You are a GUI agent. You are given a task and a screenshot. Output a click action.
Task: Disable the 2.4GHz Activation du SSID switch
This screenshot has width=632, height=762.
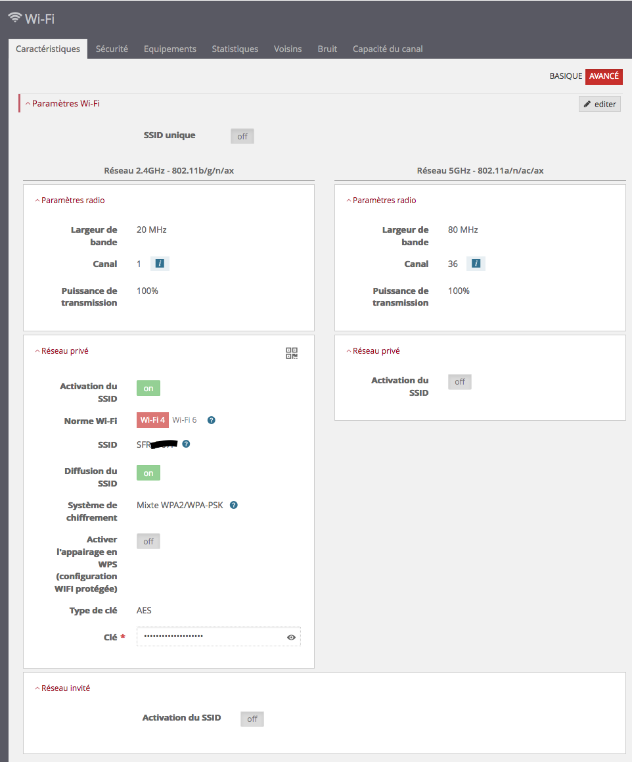pyautogui.click(x=148, y=389)
